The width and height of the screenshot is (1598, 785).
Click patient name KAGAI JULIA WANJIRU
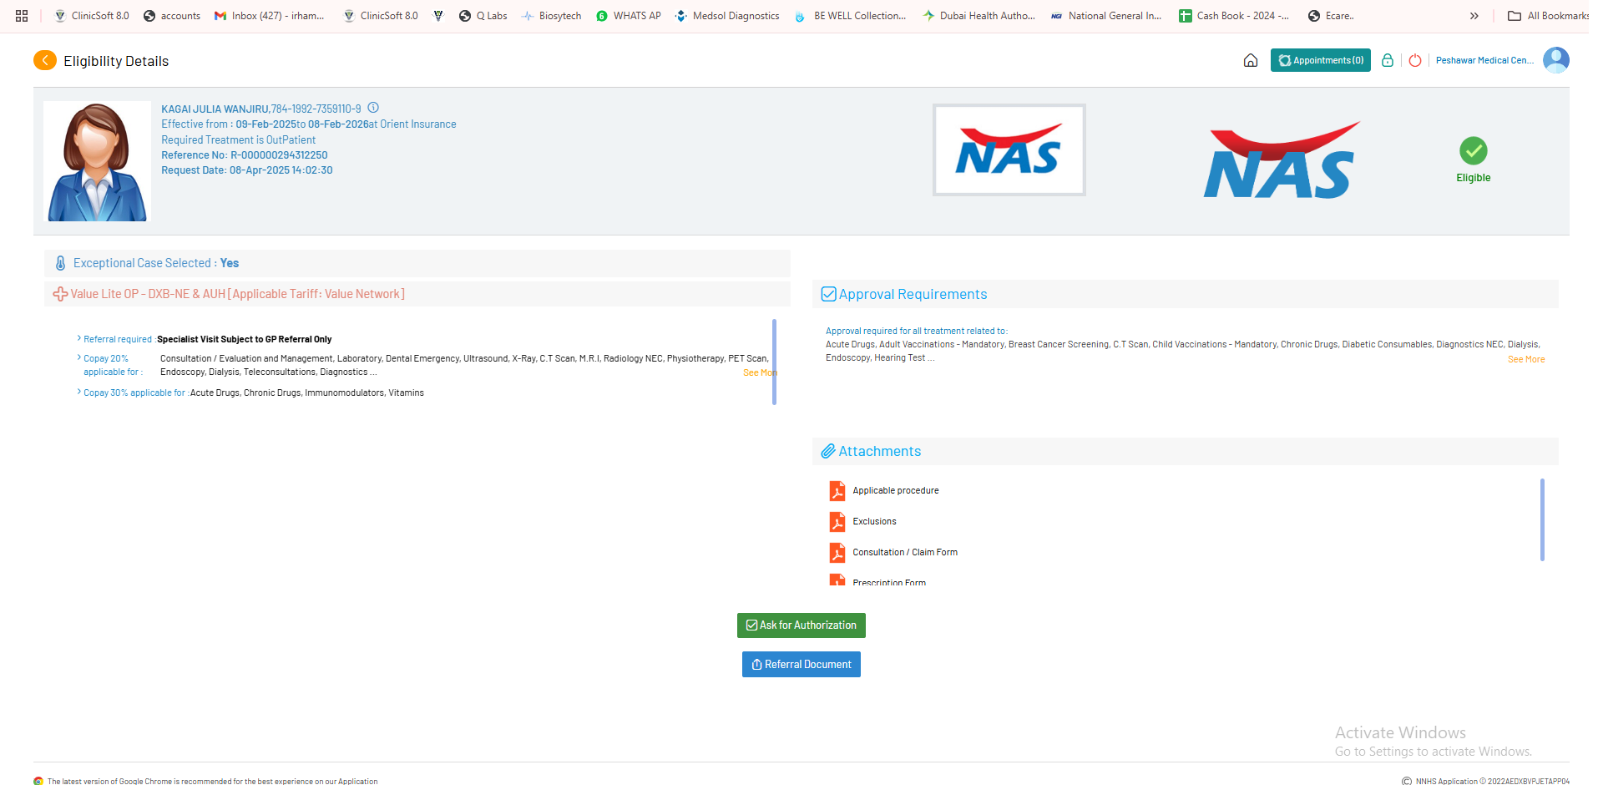pyautogui.click(x=215, y=109)
